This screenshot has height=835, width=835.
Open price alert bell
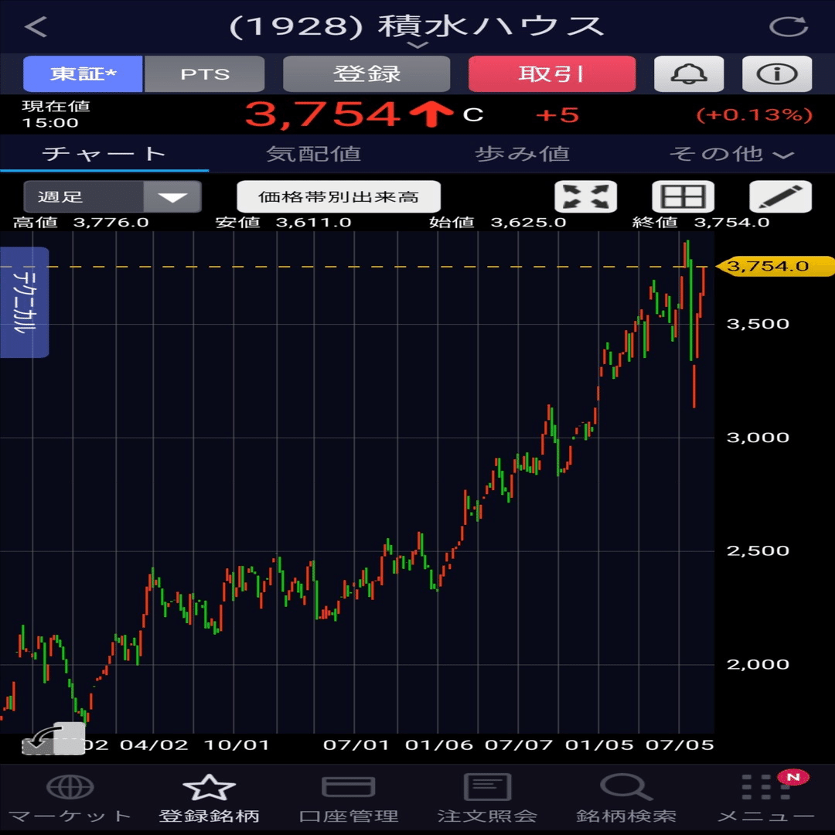point(689,74)
